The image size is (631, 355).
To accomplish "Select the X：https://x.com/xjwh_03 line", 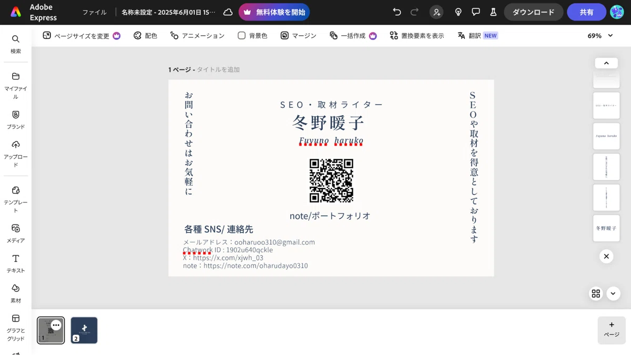I will point(223,258).
